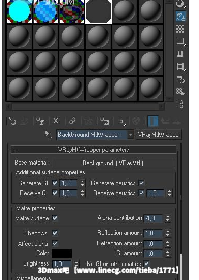The height and width of the screenshot is (280, 199).
Task: Select the blue checkered sample slot
Action: coord(45,11)
